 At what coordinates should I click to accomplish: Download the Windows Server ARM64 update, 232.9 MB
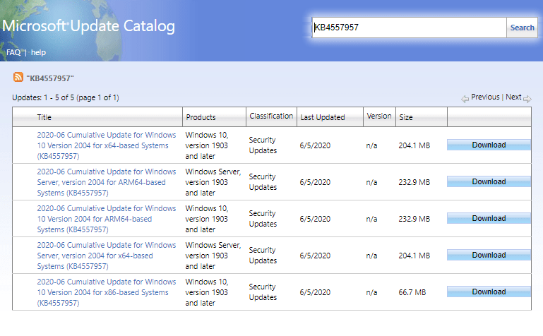pos(489,181)
